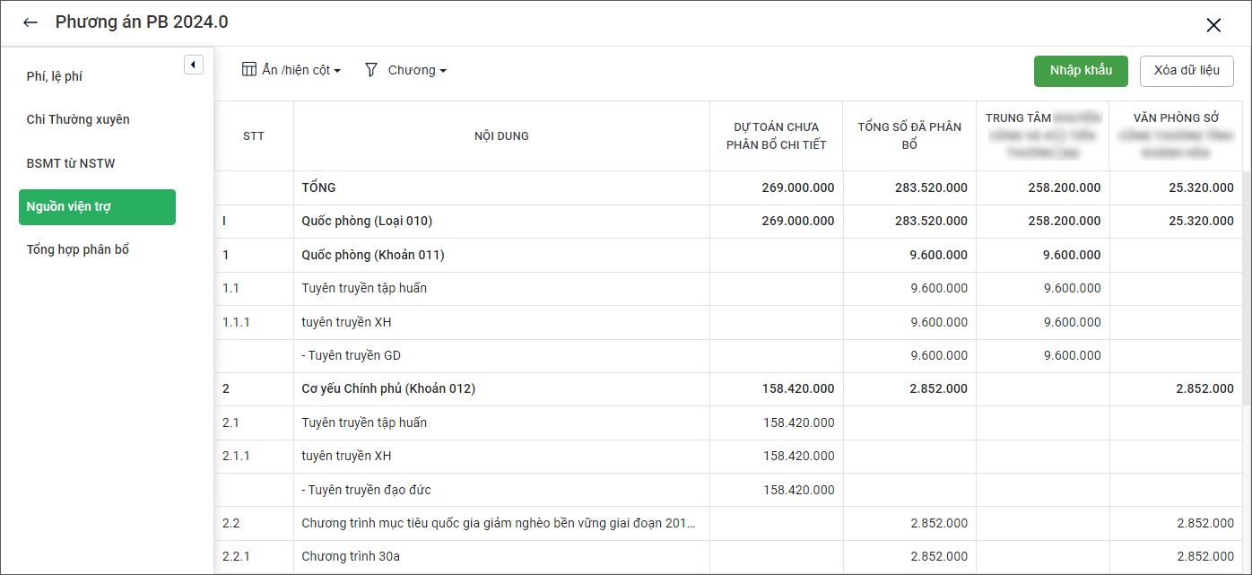
Task: Go to Tổng hợp phân bổ tab
Action: pyautogui.click(x=78, y=249)
